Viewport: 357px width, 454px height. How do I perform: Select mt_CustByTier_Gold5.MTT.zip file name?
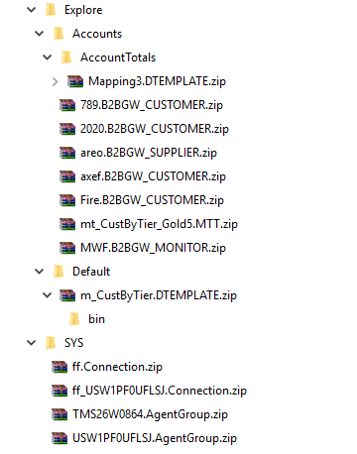pyautogui.click(x=159, y=224)
